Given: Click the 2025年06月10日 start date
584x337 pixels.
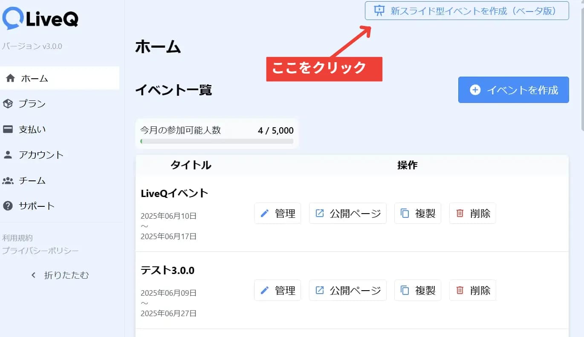Looking at the screenshot, I should pos(169,216).
